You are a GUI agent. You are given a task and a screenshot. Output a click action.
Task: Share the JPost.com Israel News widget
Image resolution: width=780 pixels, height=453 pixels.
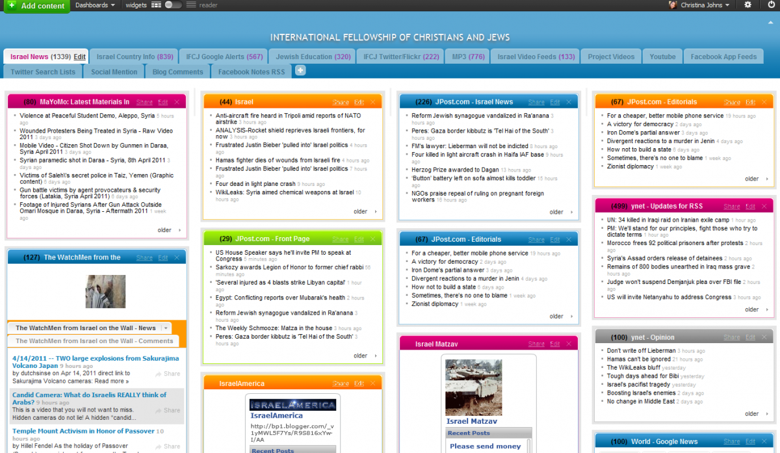536,102
